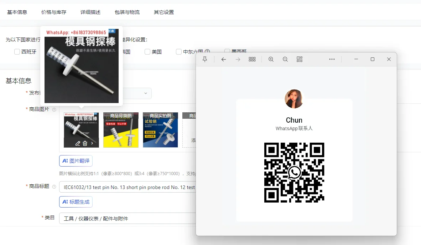Open the 包装与物流 tab
The width and height of the screenshot is (421, 245).
click(x=127, y=12)
